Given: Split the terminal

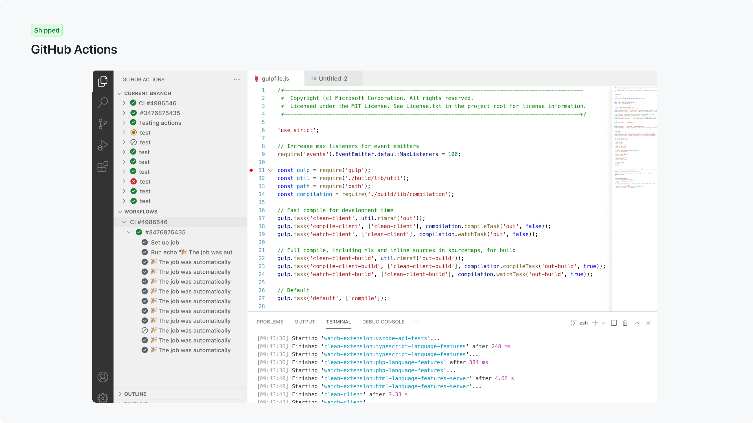Looking at the screenshot, I should (614, 323).
